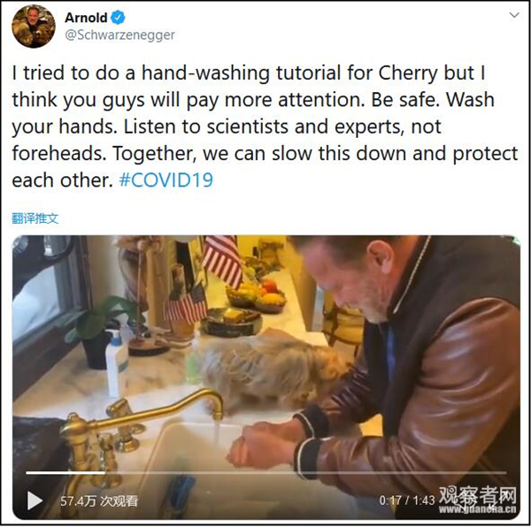Click the 观察者网 watermark logo

pyautogui.click(x=478, y=495)
